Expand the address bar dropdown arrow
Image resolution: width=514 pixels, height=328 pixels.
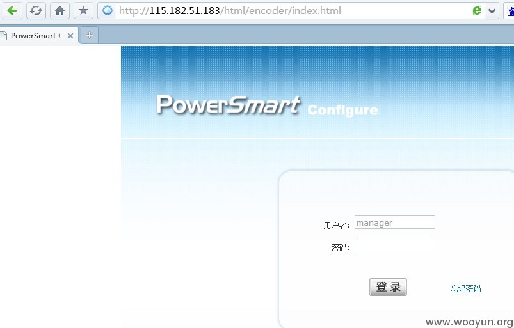click(x=492, y=11)
